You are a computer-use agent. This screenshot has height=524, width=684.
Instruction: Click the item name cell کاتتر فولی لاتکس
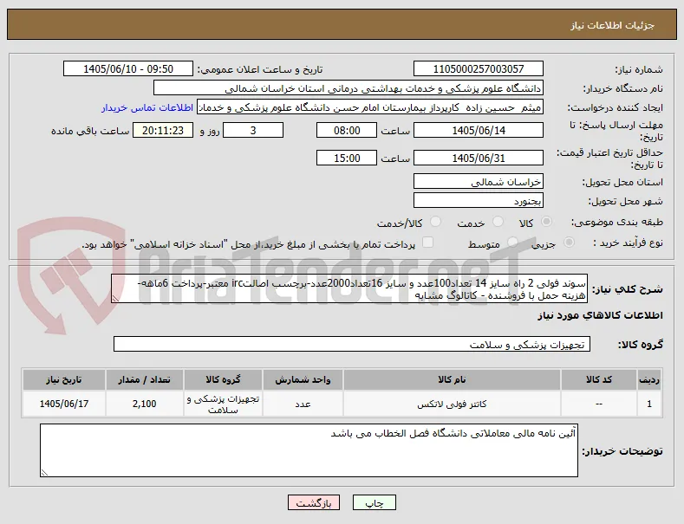tap(452, 404)
